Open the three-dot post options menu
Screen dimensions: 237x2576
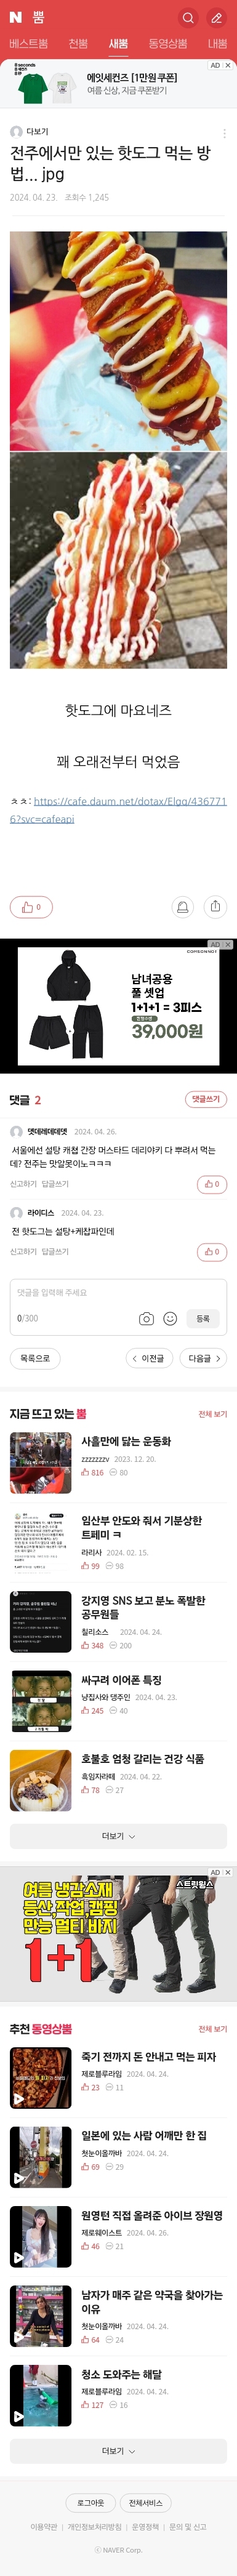[224, 133]
